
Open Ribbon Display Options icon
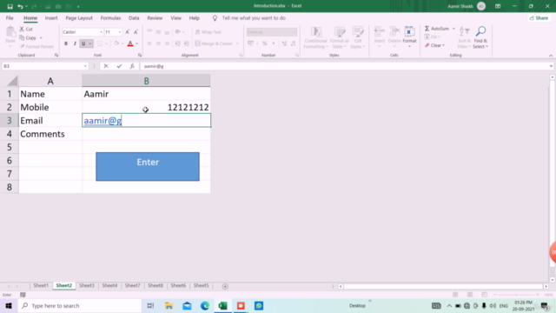(498, 6)
